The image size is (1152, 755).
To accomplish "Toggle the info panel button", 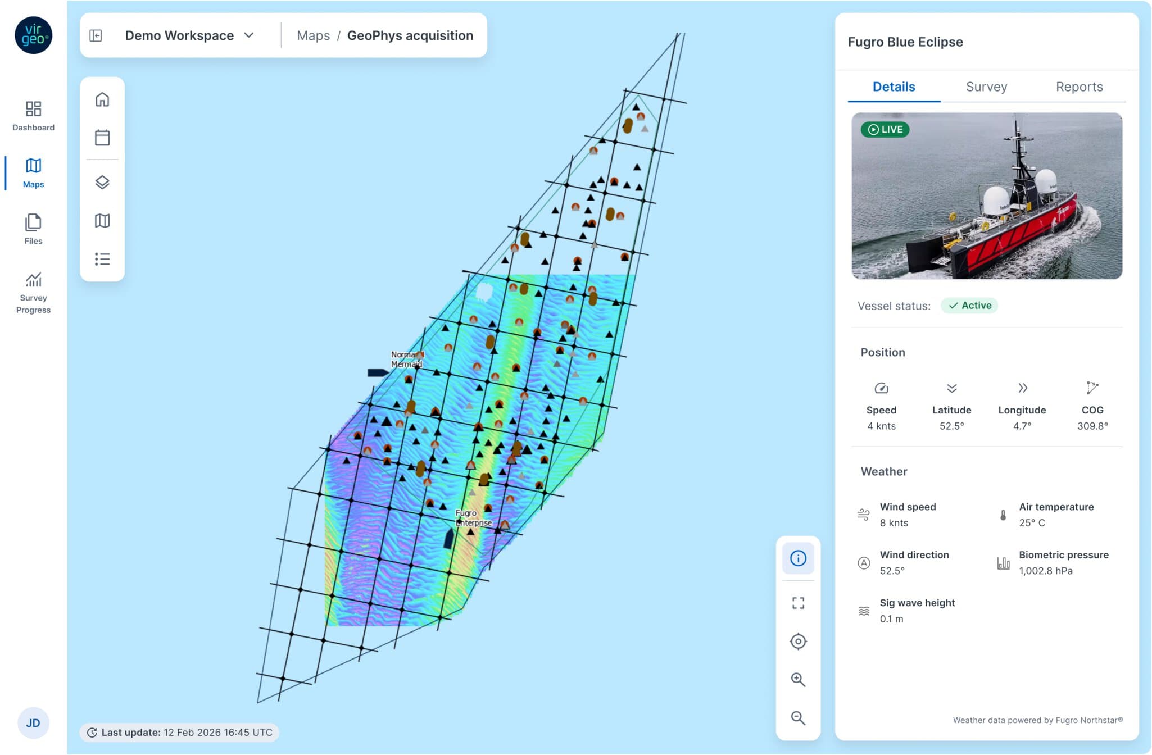I will click(798, 558).
